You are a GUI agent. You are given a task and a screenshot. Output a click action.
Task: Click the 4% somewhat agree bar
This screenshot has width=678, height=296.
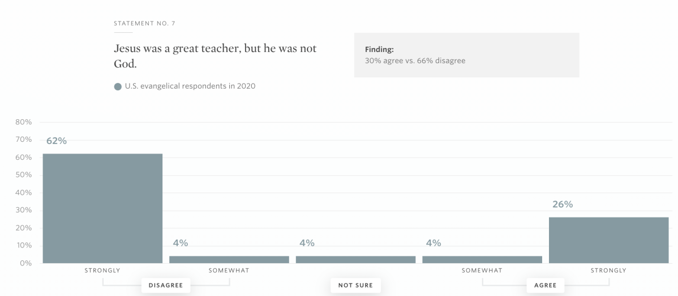(x=482, y=259)
